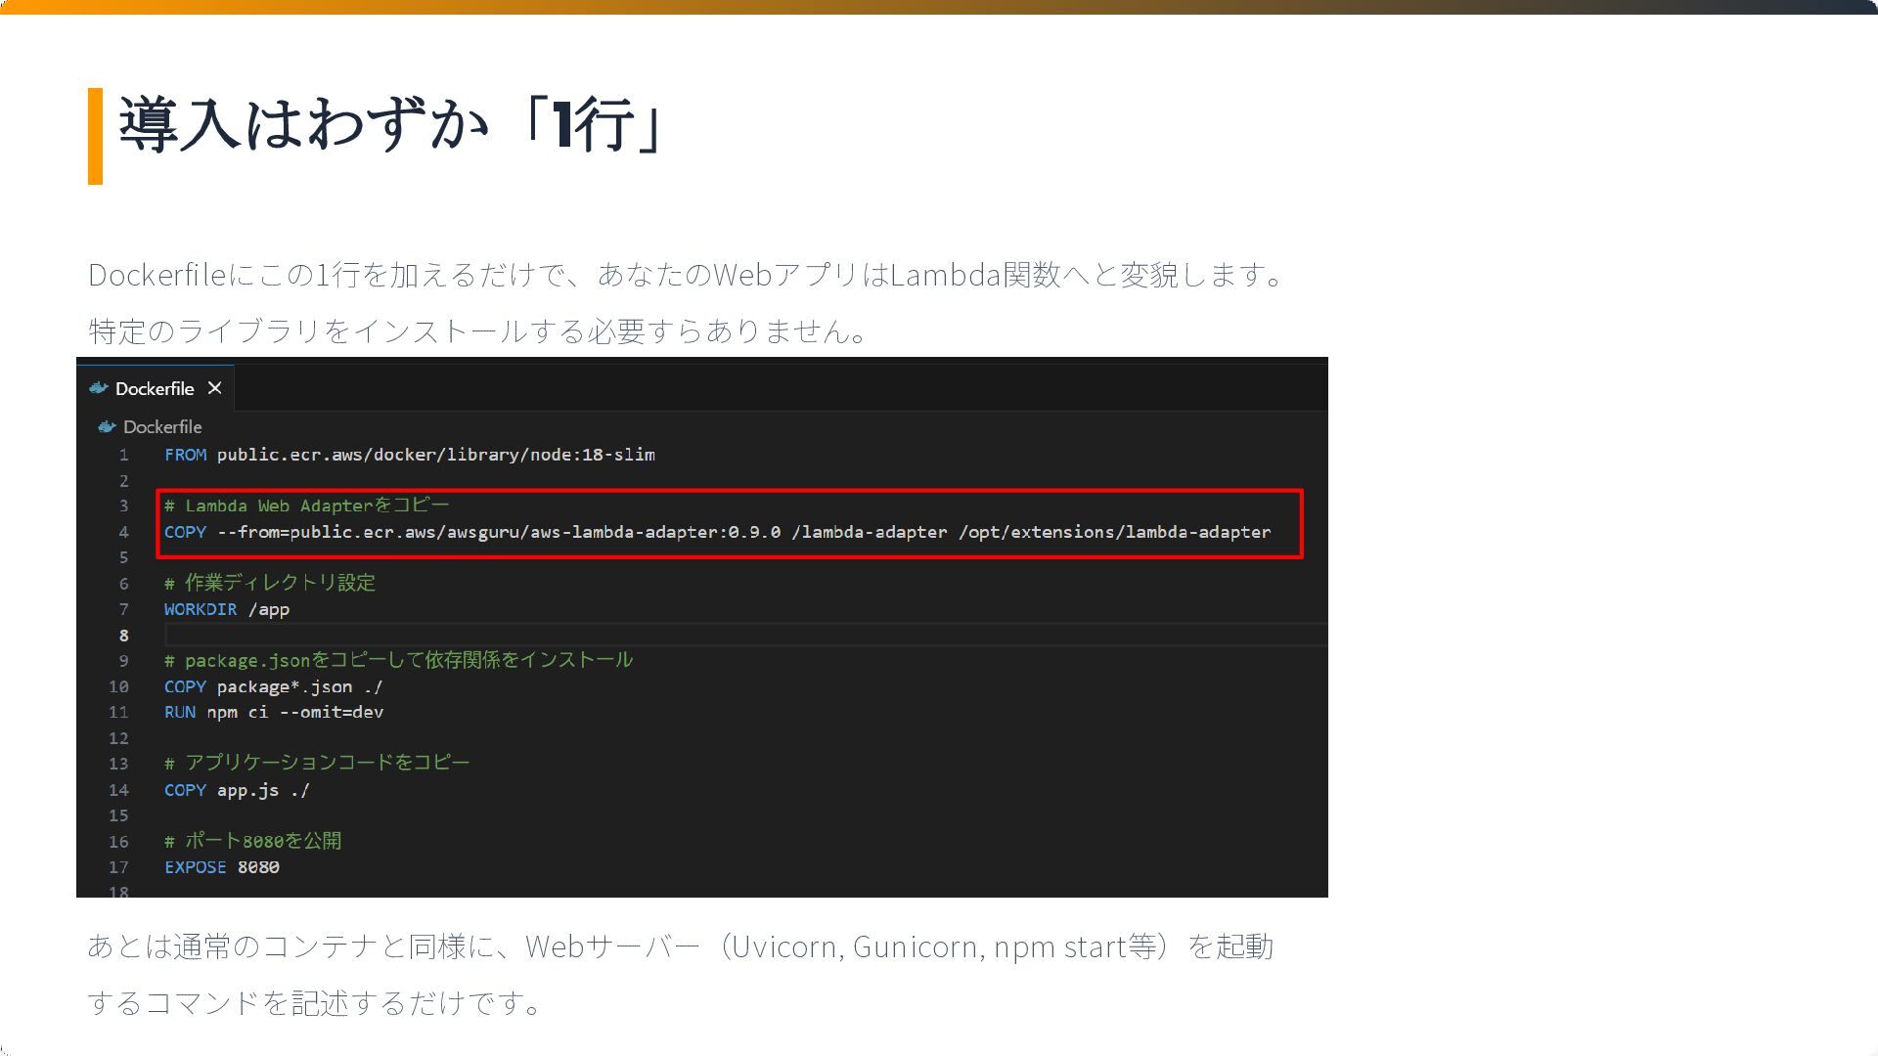Click the Dockerfile breadcrumb item
Viewport: 1878px width, 1056px height.
162,427
